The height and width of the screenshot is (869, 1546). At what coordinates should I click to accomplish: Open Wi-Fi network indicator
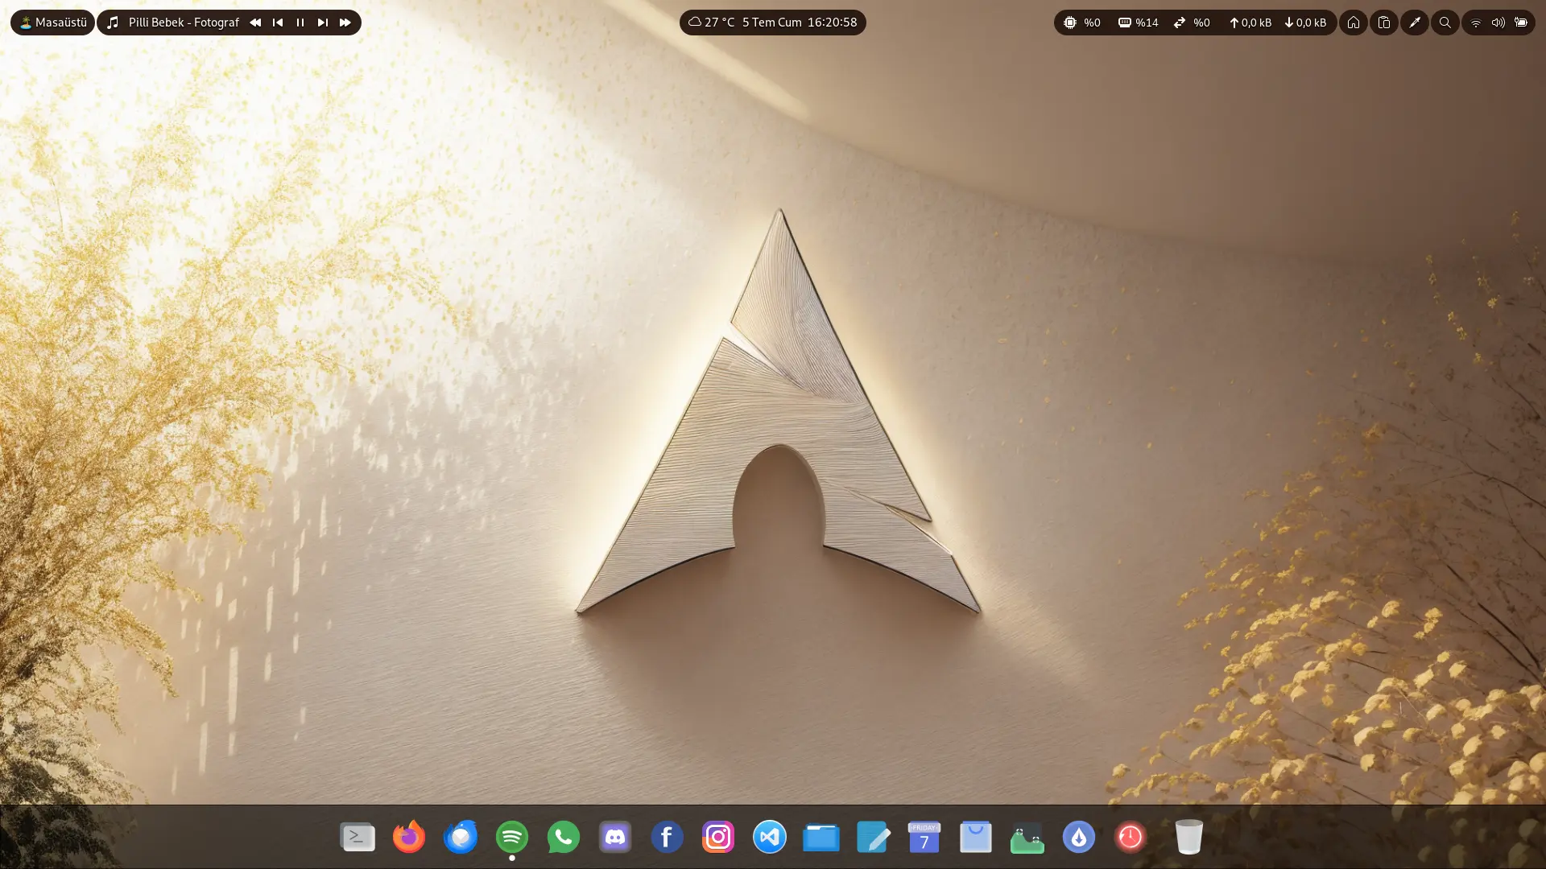(x=1476, y=23)
